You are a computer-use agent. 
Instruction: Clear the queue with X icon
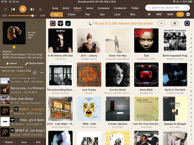(x=35, y=73)
